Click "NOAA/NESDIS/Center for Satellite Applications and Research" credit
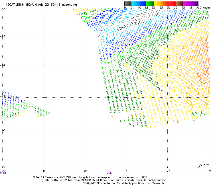This screenshot has height=185, width=211. (x=123, y=183)
